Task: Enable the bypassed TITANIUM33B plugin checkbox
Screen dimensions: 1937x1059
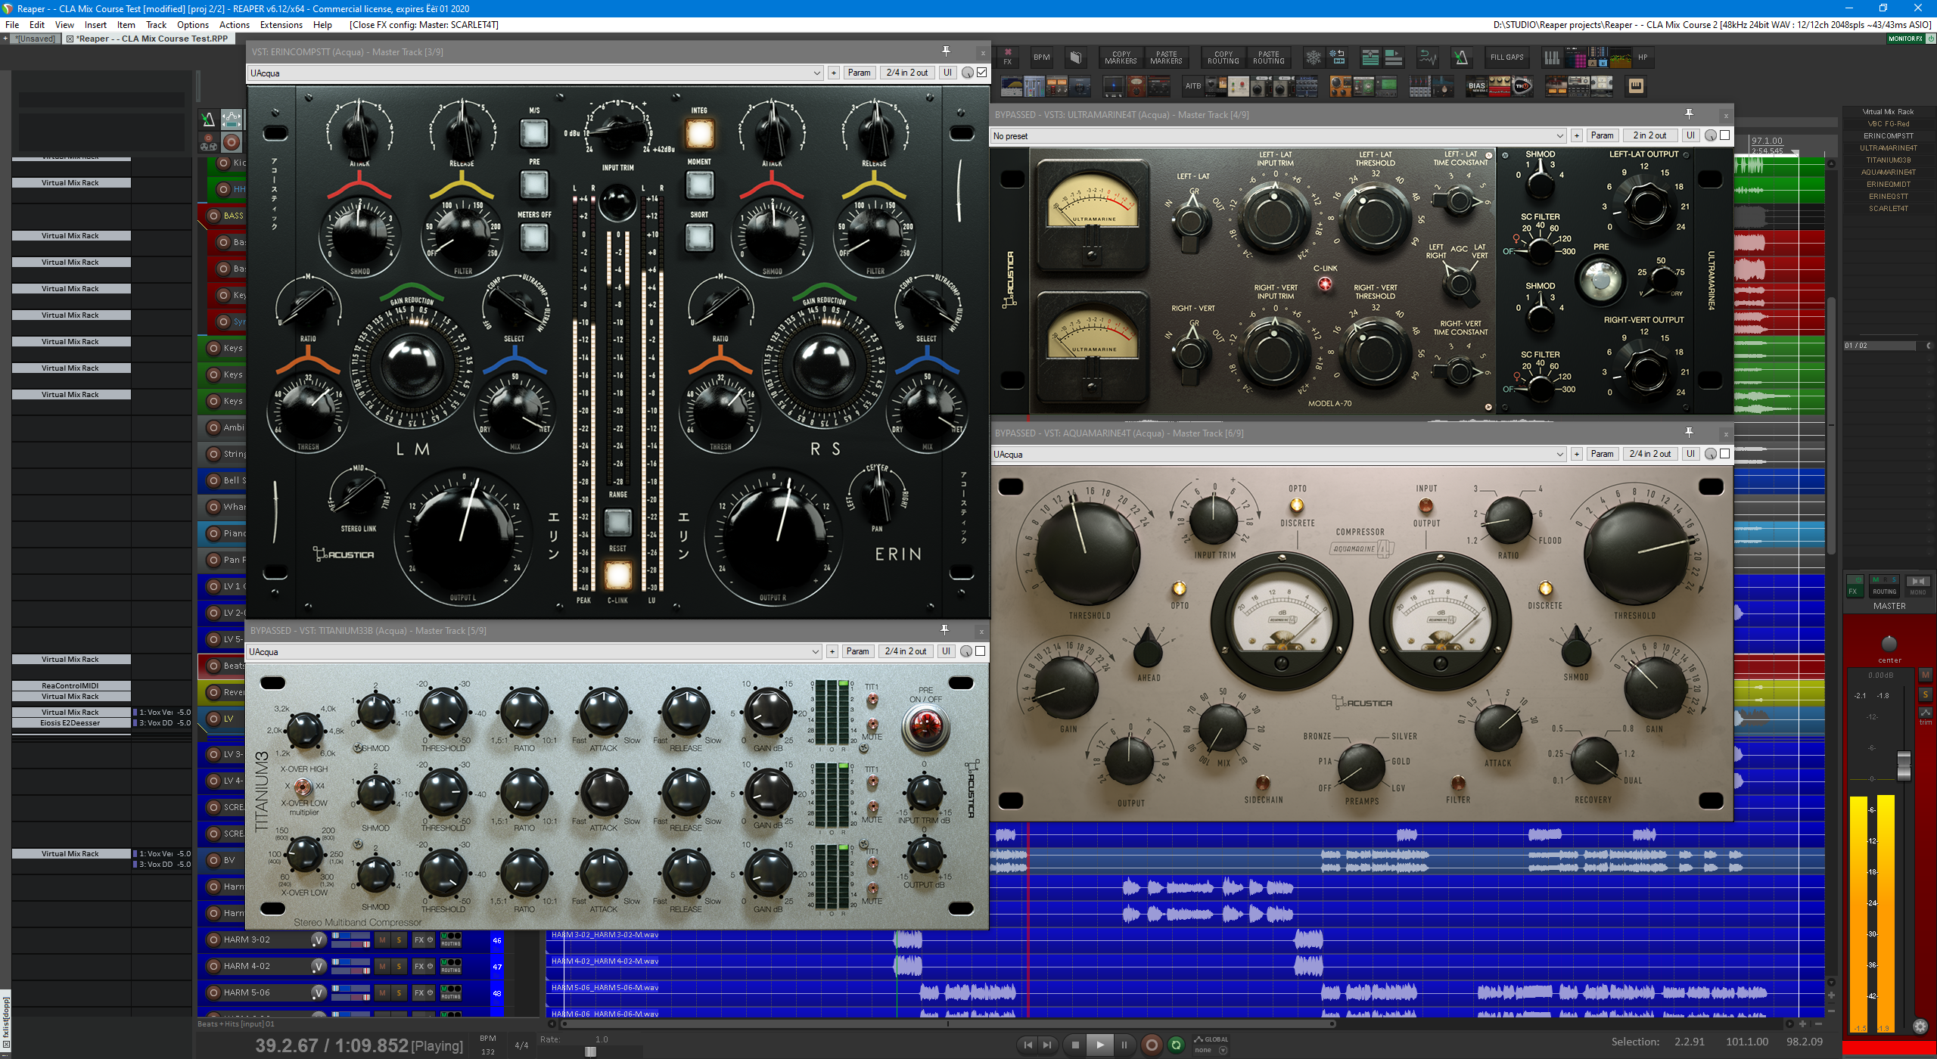Action: point(980,651)
